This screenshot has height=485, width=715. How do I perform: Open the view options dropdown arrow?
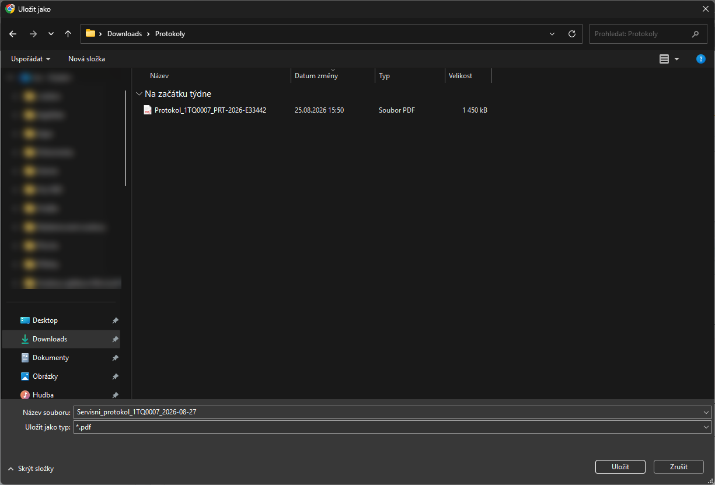pyautogui.click(x=677, y=59)
